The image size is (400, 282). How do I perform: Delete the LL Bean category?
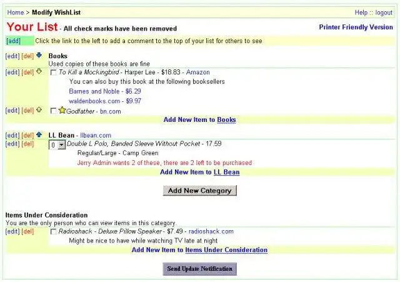[x=27, y=135]
